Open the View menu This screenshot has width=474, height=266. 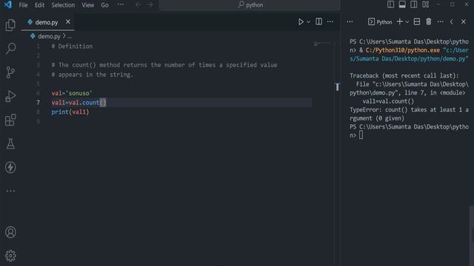pos(87,5)
